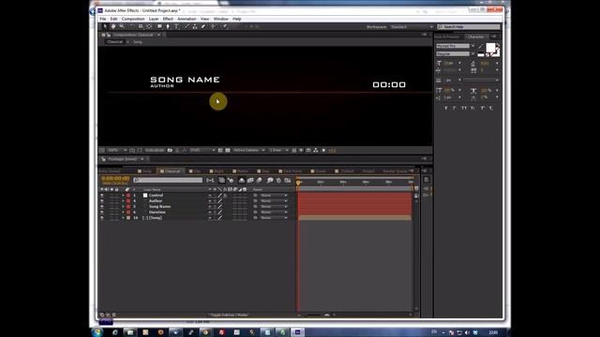Open the composition flowchart icon in viewer
Screen dimensions: 600x337
pyautogui.click(x=316, y=150)
